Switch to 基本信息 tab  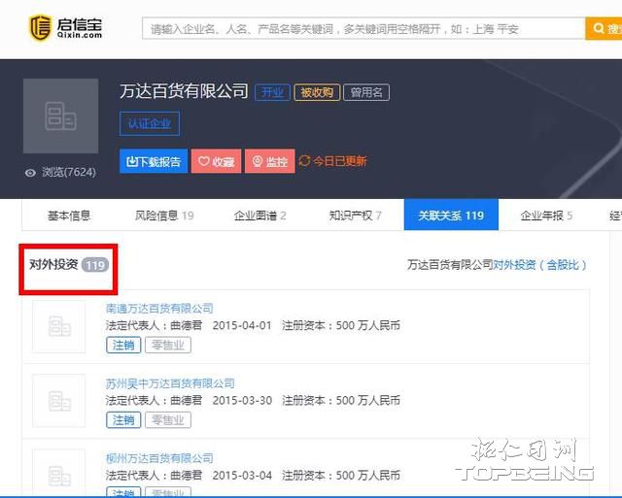pyautogui.click(x=69, y=216)
